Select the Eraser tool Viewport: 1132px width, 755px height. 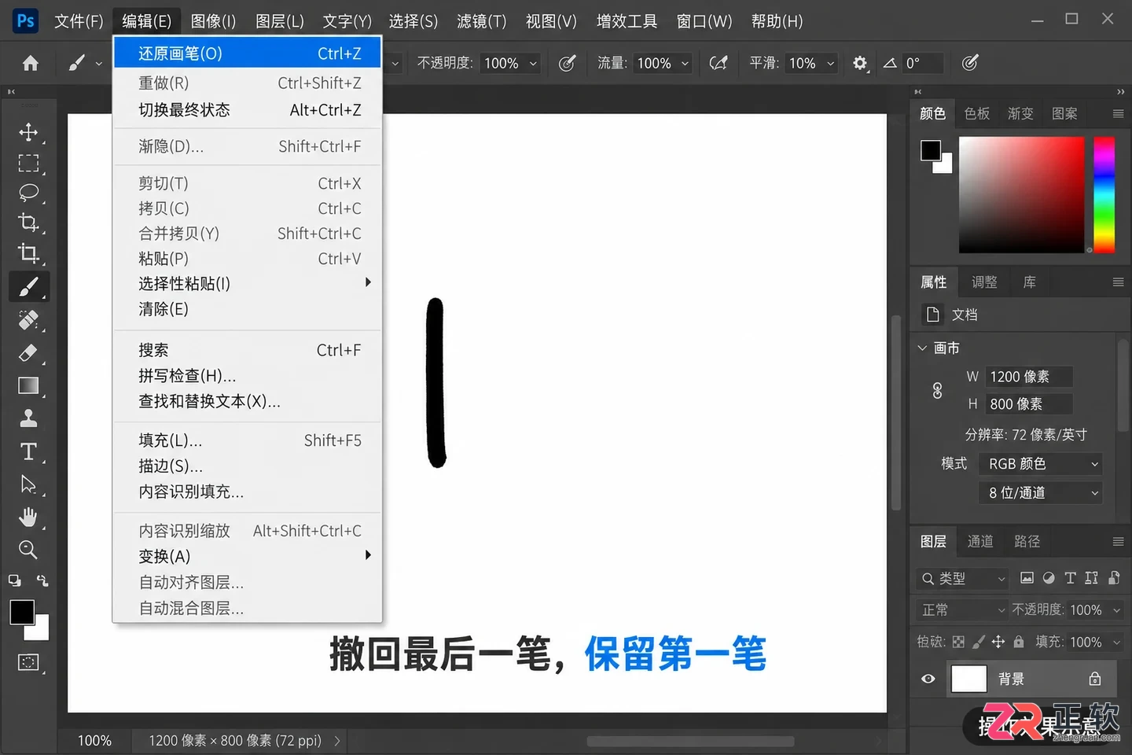tap(28, 352)
